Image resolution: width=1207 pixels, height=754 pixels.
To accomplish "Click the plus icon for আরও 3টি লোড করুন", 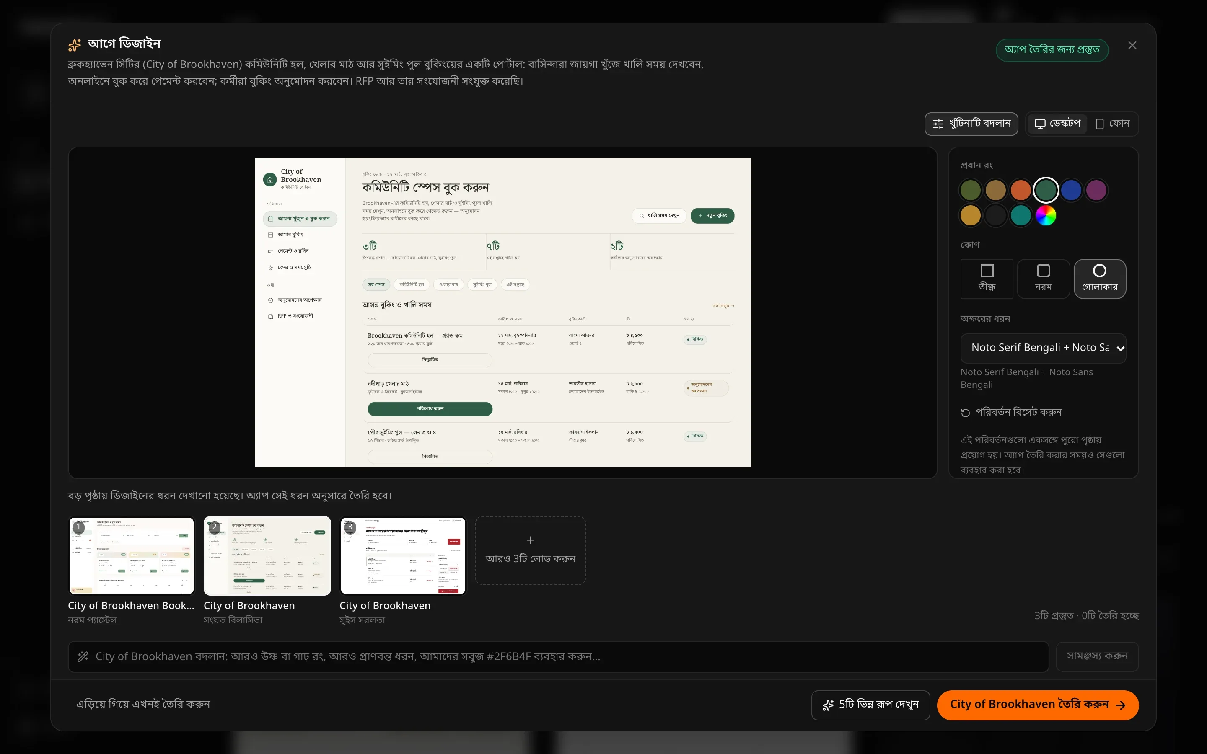I will coord(530,540).
